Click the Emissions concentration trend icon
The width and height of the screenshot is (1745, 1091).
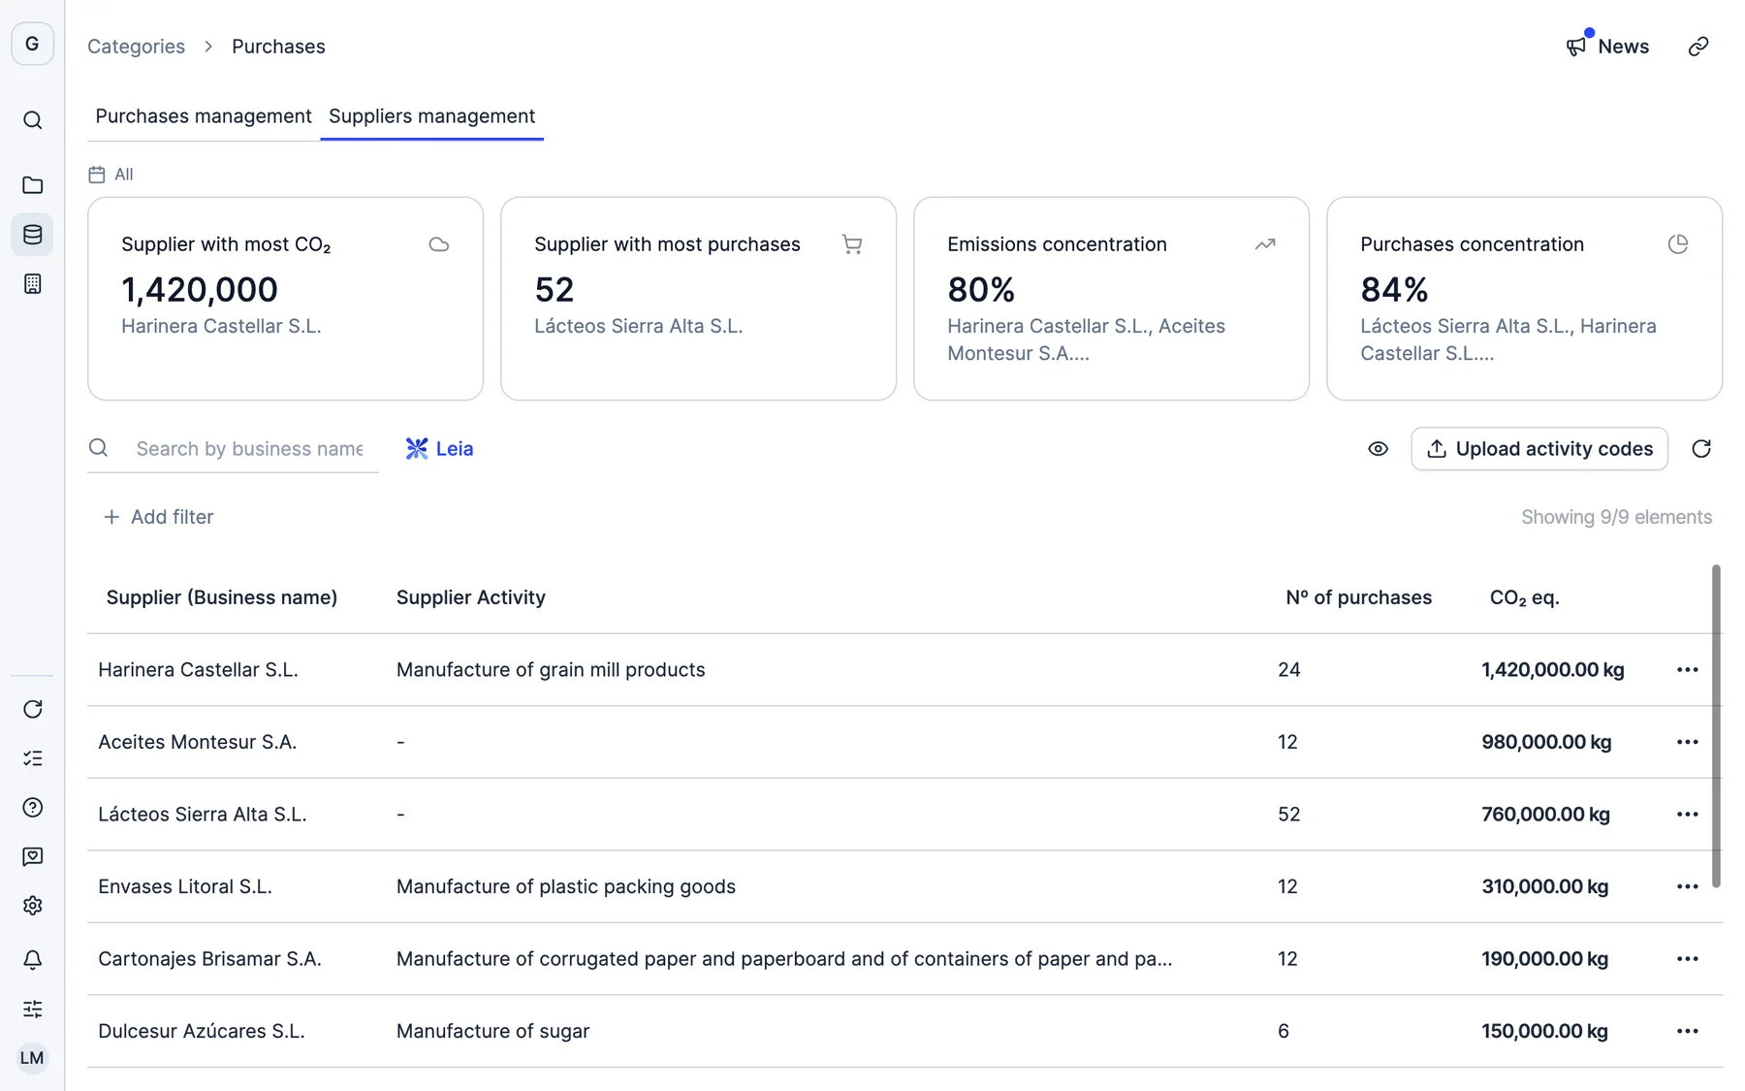click(x=1264, y=244)
